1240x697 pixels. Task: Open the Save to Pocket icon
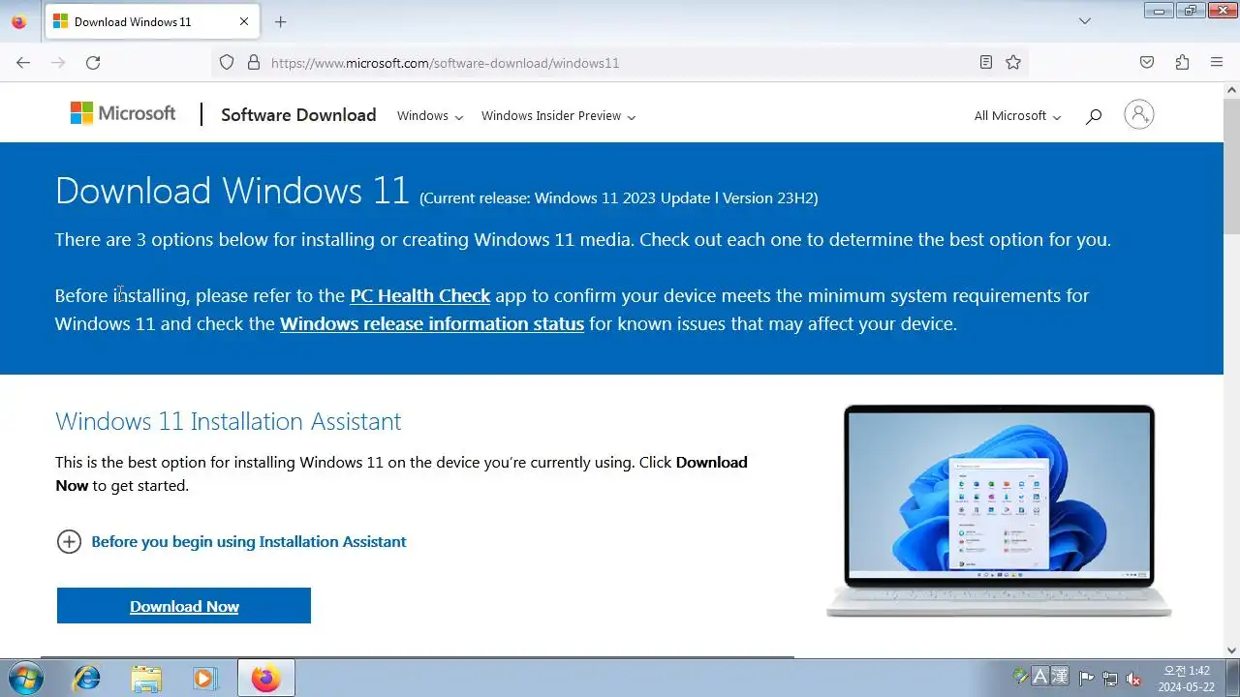1147,62
